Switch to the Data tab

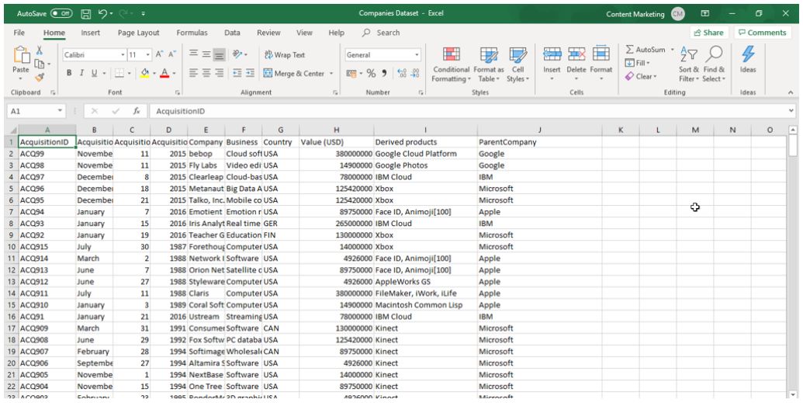click(232, 33)
